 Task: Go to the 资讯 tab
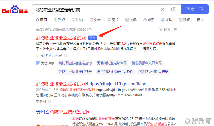pos(131,20)
